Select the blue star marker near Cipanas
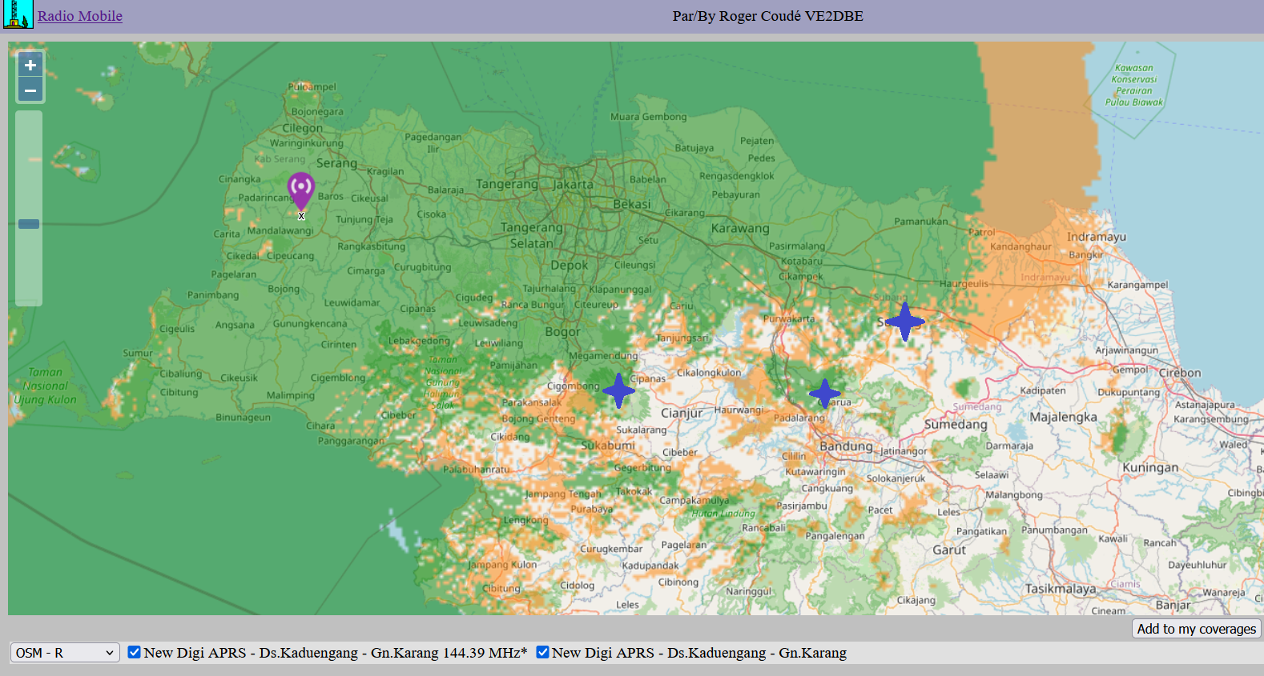 tap(618, 391)
